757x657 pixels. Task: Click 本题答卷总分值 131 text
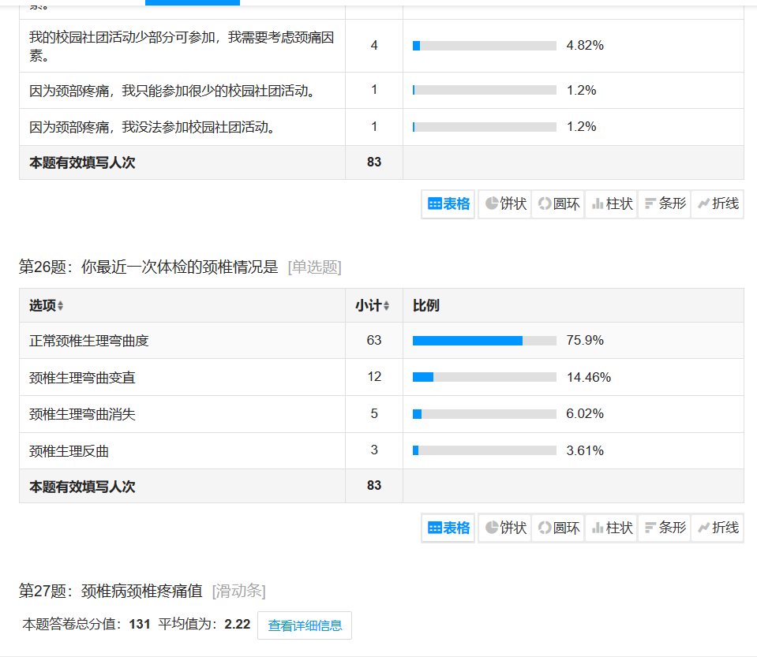coord(86,624)
